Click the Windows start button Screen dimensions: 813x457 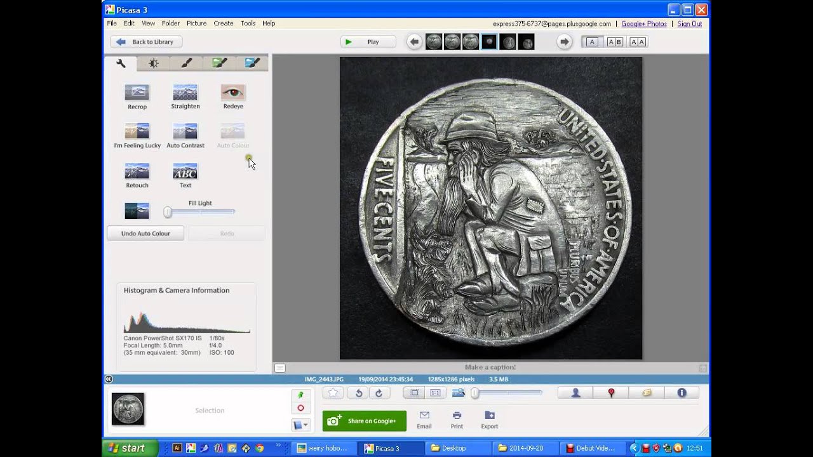click(x=130, y=448)
